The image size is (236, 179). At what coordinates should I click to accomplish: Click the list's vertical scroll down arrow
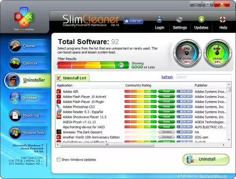(x=229, y=140)
